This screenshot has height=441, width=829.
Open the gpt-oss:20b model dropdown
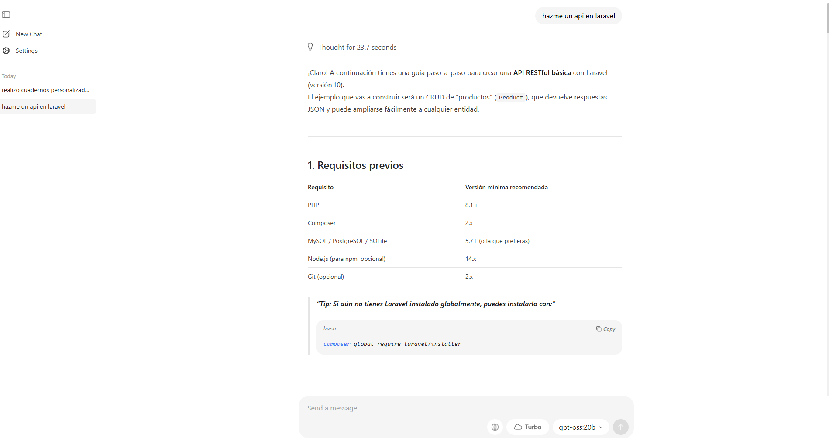581,427
